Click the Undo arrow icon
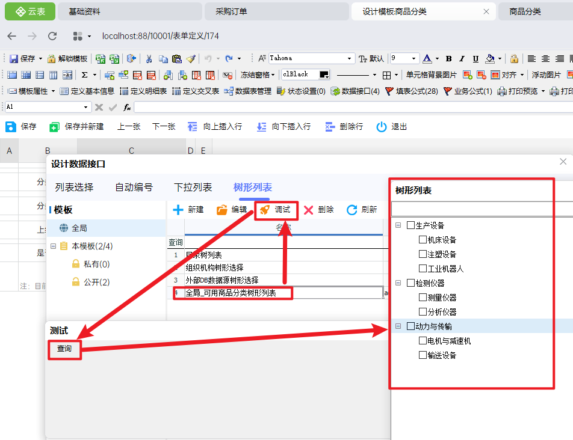 208,58
